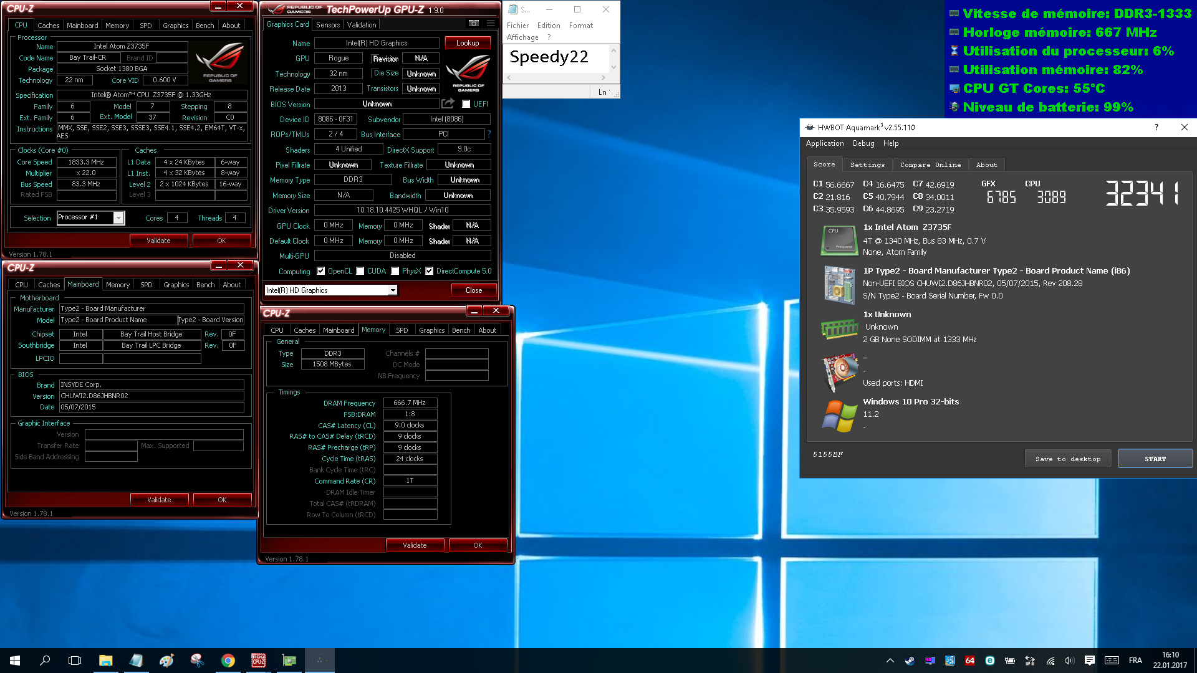Open Processor #1 selection dropdown
This screenshot has width=1197, height=673.
coord(91,217)
